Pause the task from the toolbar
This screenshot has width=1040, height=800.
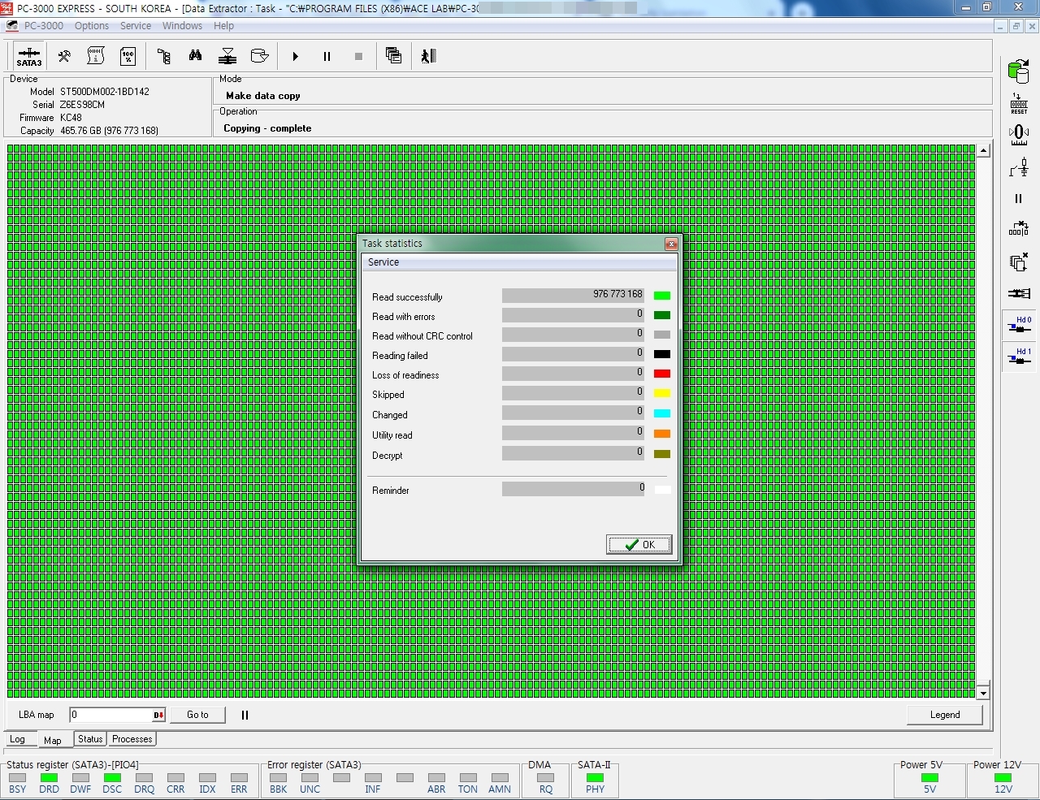(327, 56)
